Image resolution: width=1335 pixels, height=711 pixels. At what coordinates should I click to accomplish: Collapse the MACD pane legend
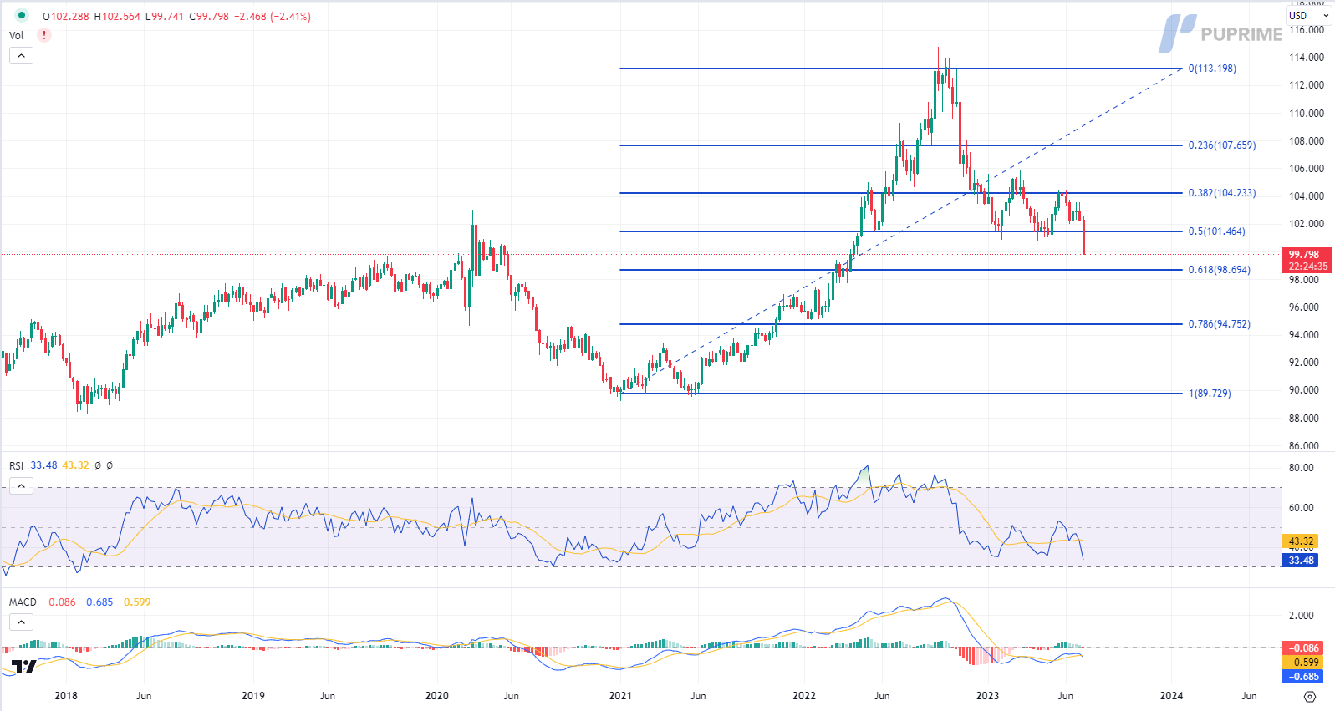tap(21, 622)
